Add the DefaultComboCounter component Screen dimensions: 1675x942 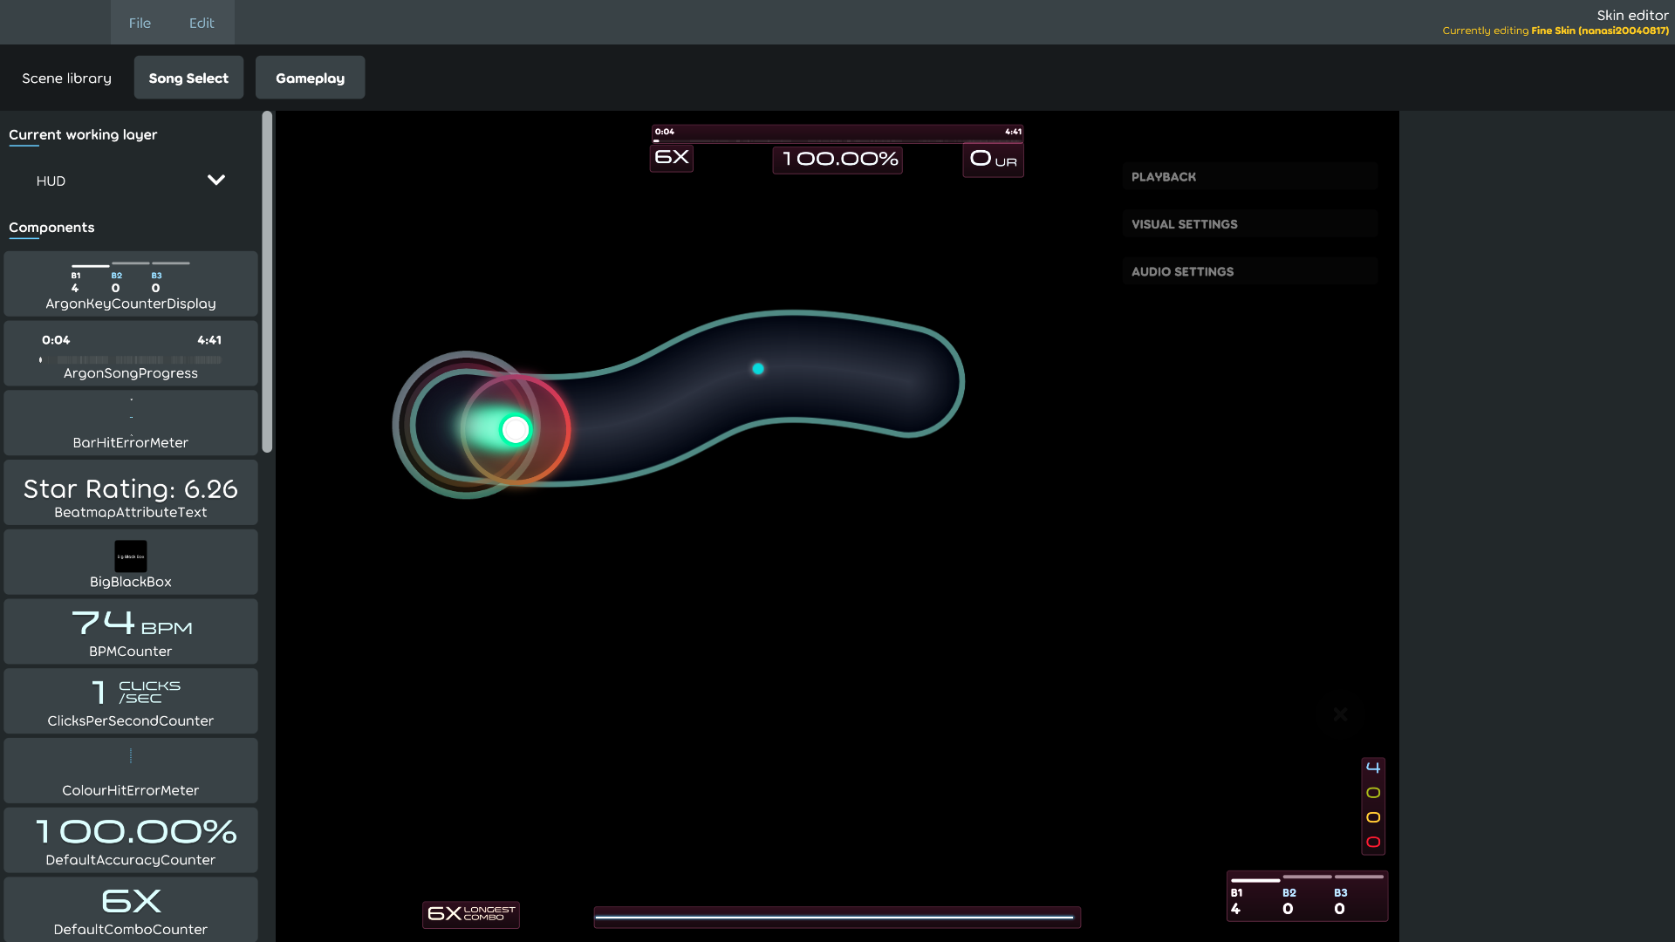point(131,910)
